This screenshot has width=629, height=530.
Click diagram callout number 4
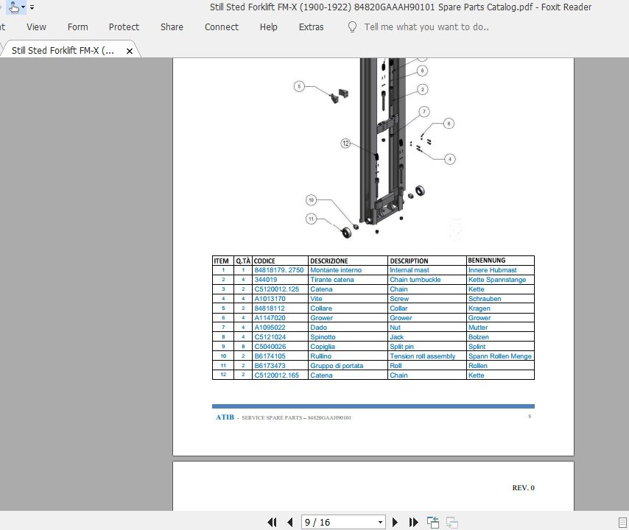(x=450, y=159)
